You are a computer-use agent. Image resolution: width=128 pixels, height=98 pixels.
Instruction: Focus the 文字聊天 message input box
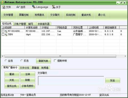(x=71, y=81)
